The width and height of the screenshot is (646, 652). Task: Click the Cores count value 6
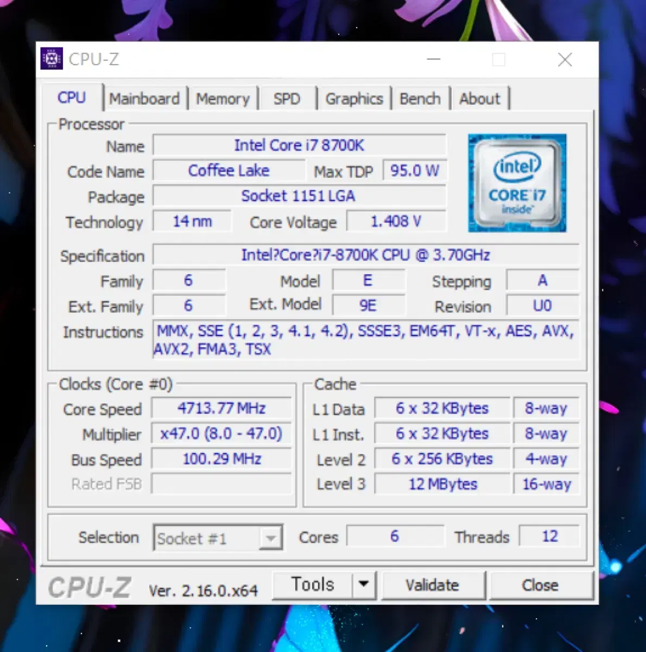[x=395, y=536]
